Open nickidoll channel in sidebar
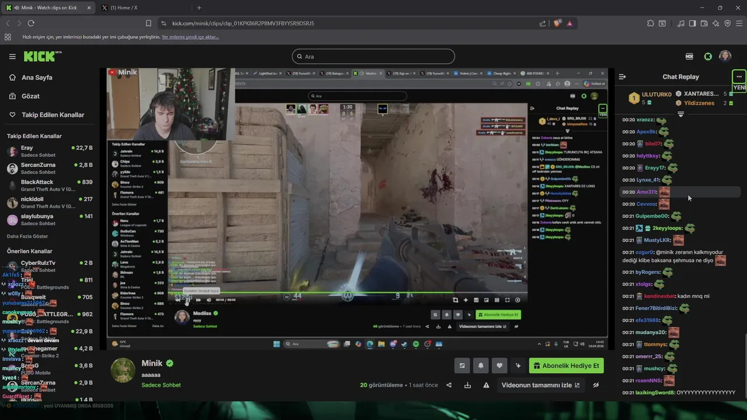Screen dimensions: 747x420 tap(50, 202)
